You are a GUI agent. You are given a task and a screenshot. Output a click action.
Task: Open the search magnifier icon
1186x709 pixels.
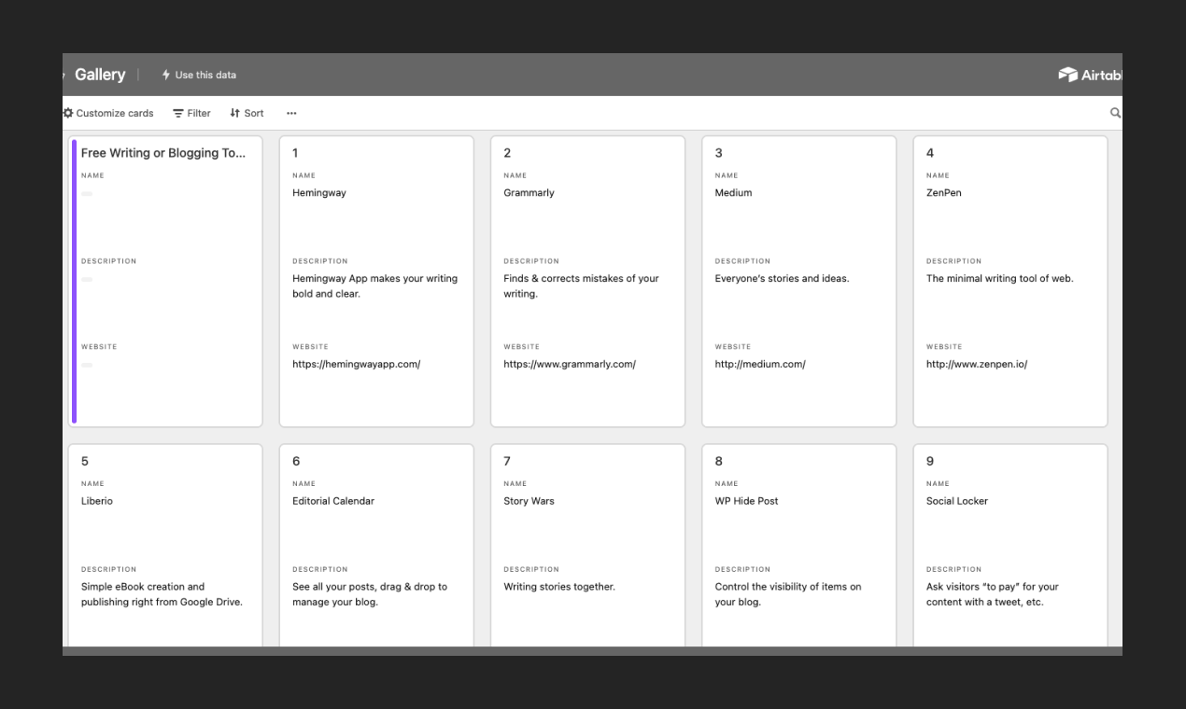[1115, 113]
